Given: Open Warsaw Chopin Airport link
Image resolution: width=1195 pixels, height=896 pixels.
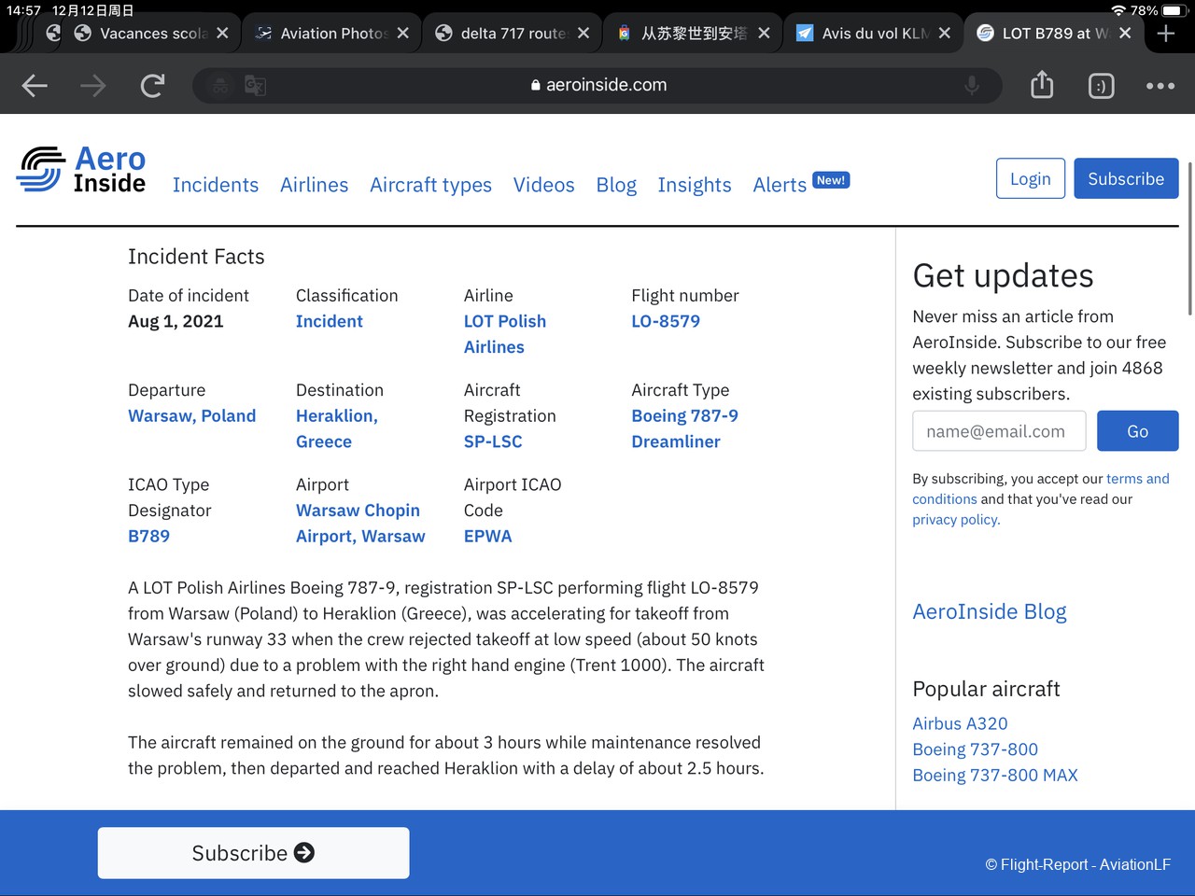Looking at the screenshot, I should click(360, 523).
